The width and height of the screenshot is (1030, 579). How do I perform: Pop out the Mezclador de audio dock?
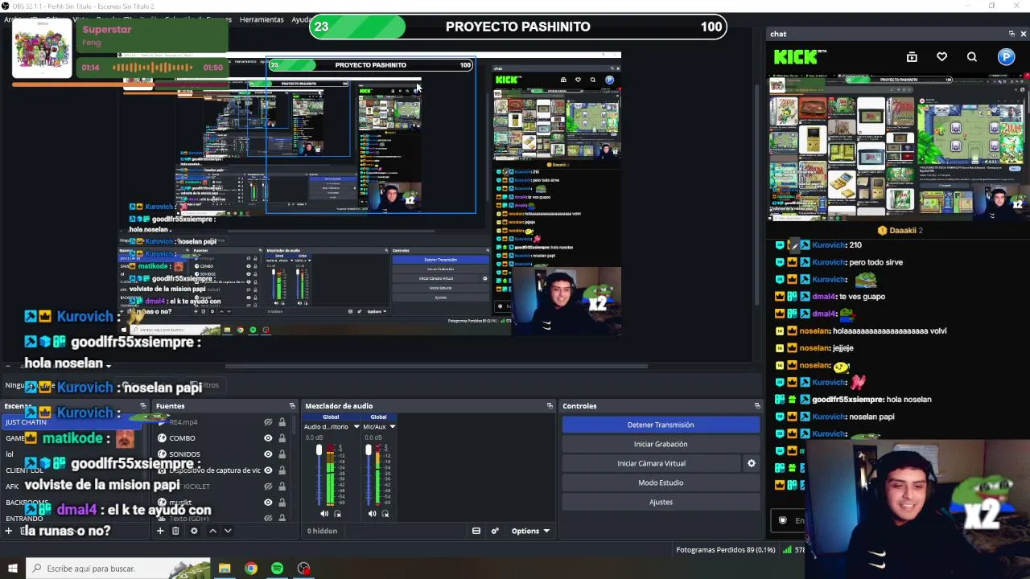click(550, 406)
